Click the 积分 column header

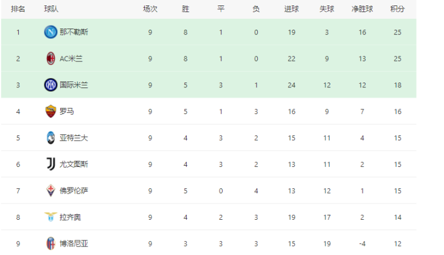click(397, 10)
